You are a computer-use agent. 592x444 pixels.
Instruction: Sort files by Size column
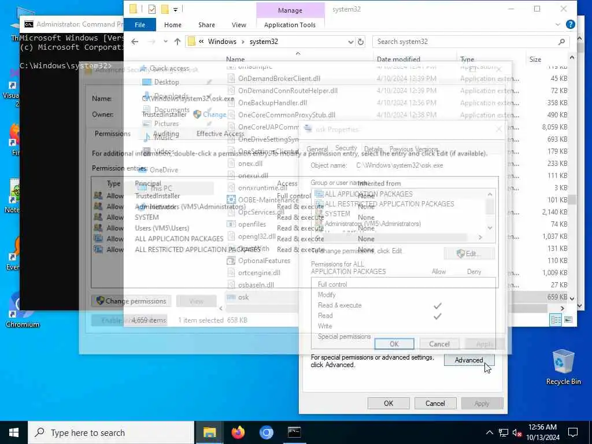point(535,60)
